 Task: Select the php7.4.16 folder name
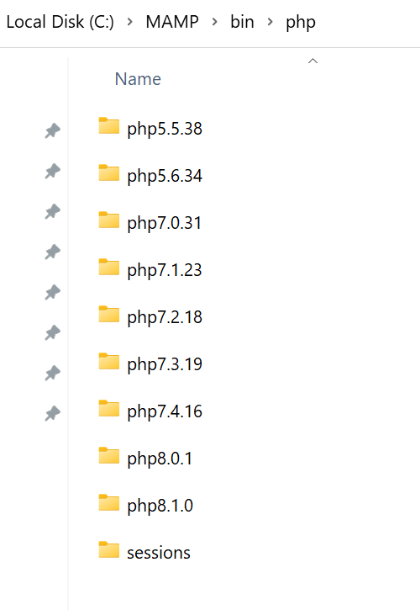click(x=165, y=411)
